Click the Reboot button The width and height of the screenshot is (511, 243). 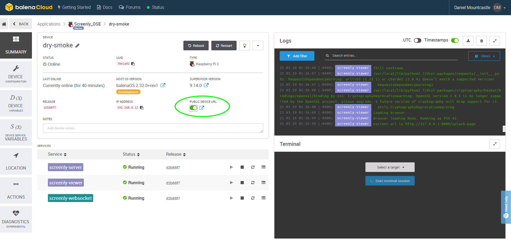tap(196, 46)
